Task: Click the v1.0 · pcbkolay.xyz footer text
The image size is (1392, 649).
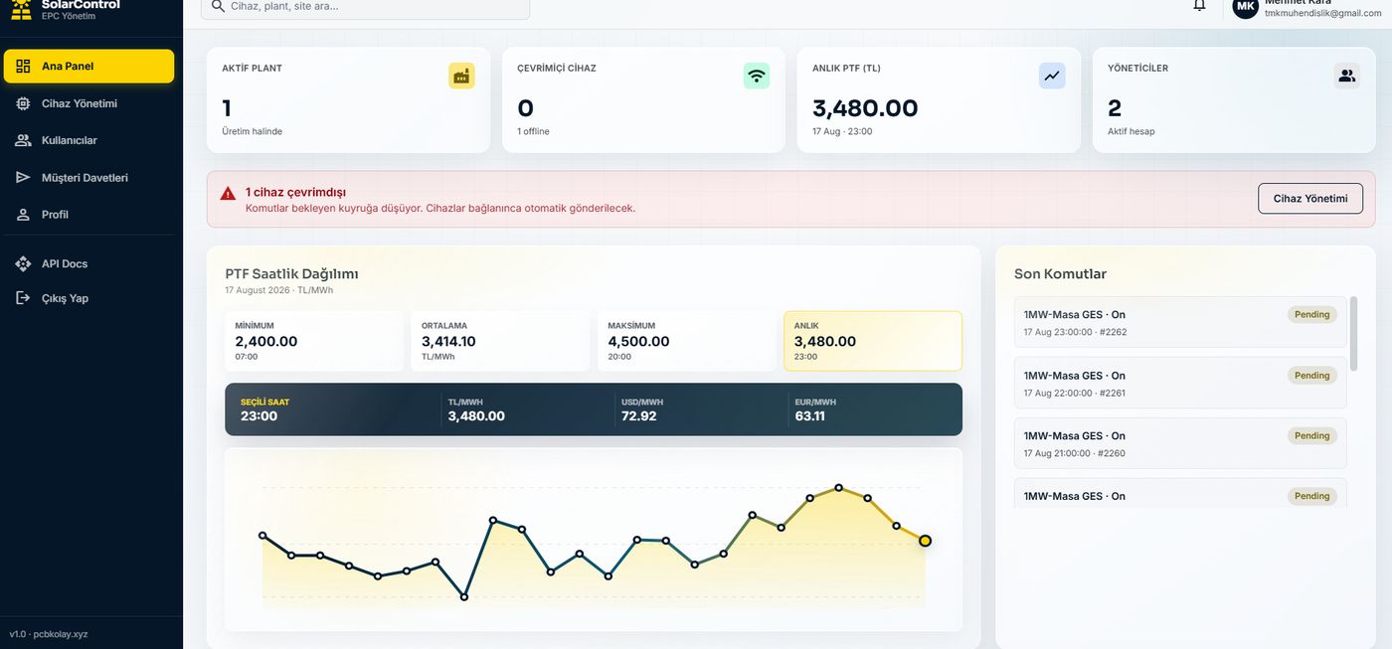Action: coord(49,633)
